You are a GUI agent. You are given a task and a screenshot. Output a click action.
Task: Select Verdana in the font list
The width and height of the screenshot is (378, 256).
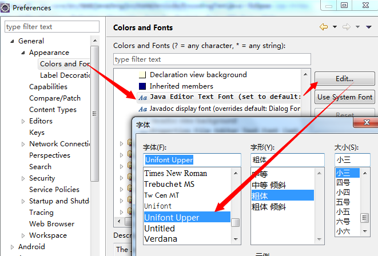(x=161, y=239)
